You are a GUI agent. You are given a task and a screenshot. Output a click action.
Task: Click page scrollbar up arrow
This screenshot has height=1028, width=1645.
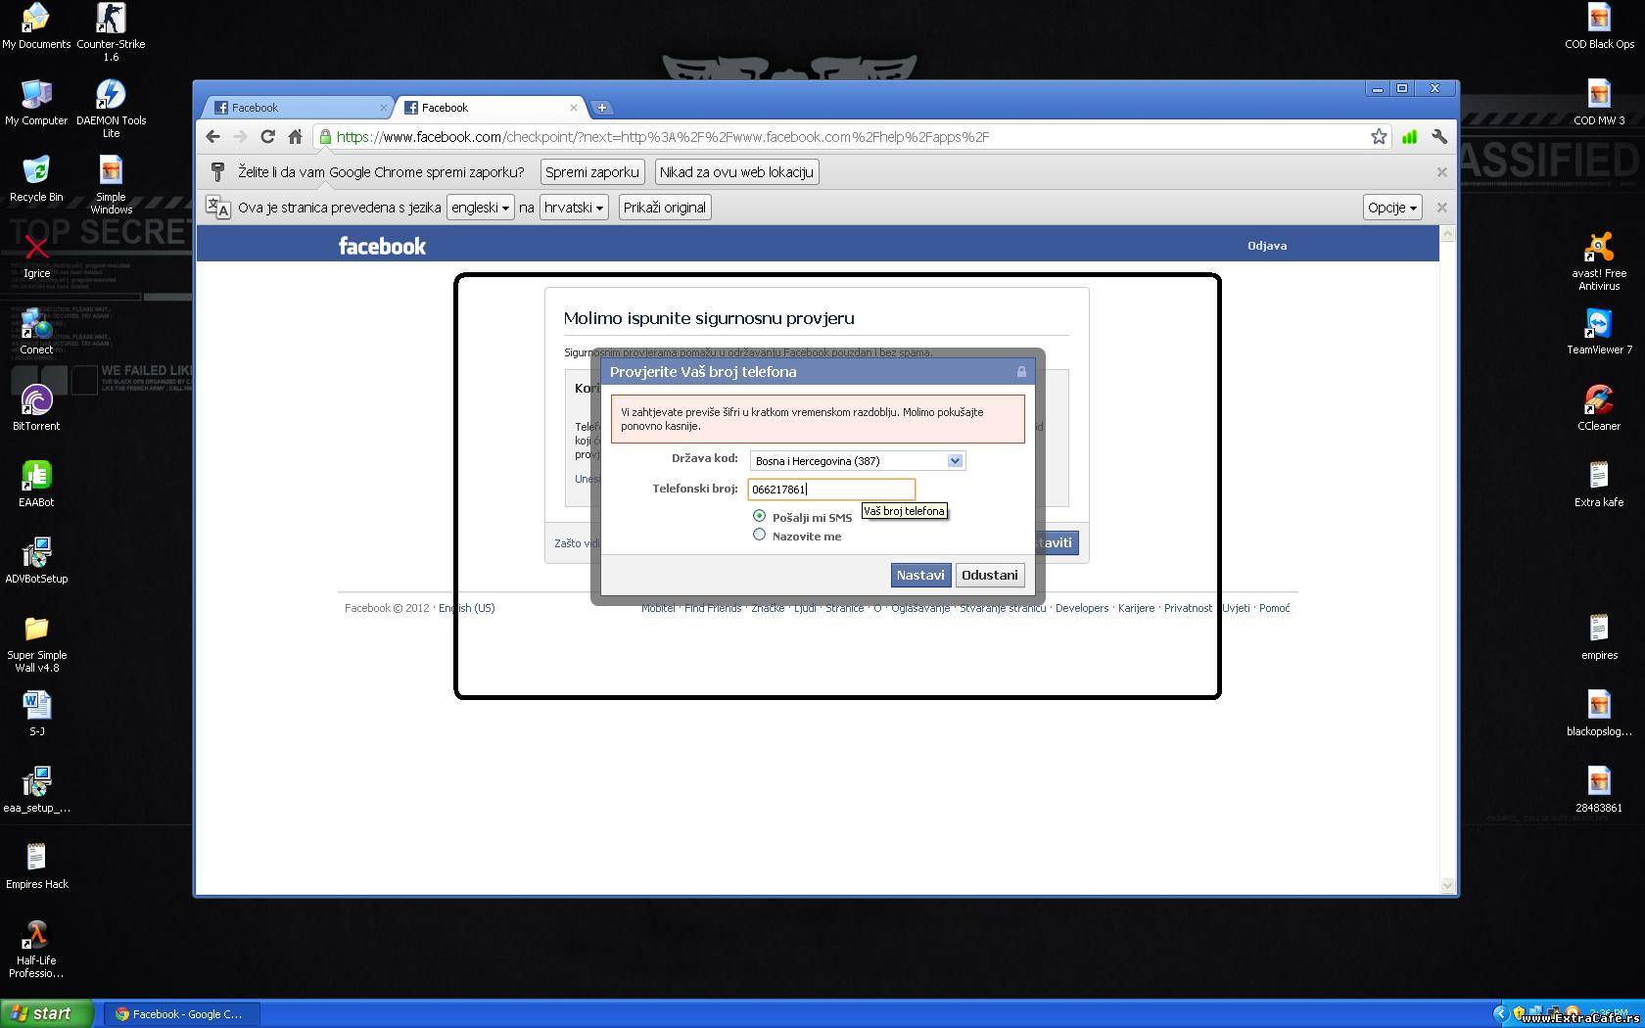click(x=1448, y=233)
